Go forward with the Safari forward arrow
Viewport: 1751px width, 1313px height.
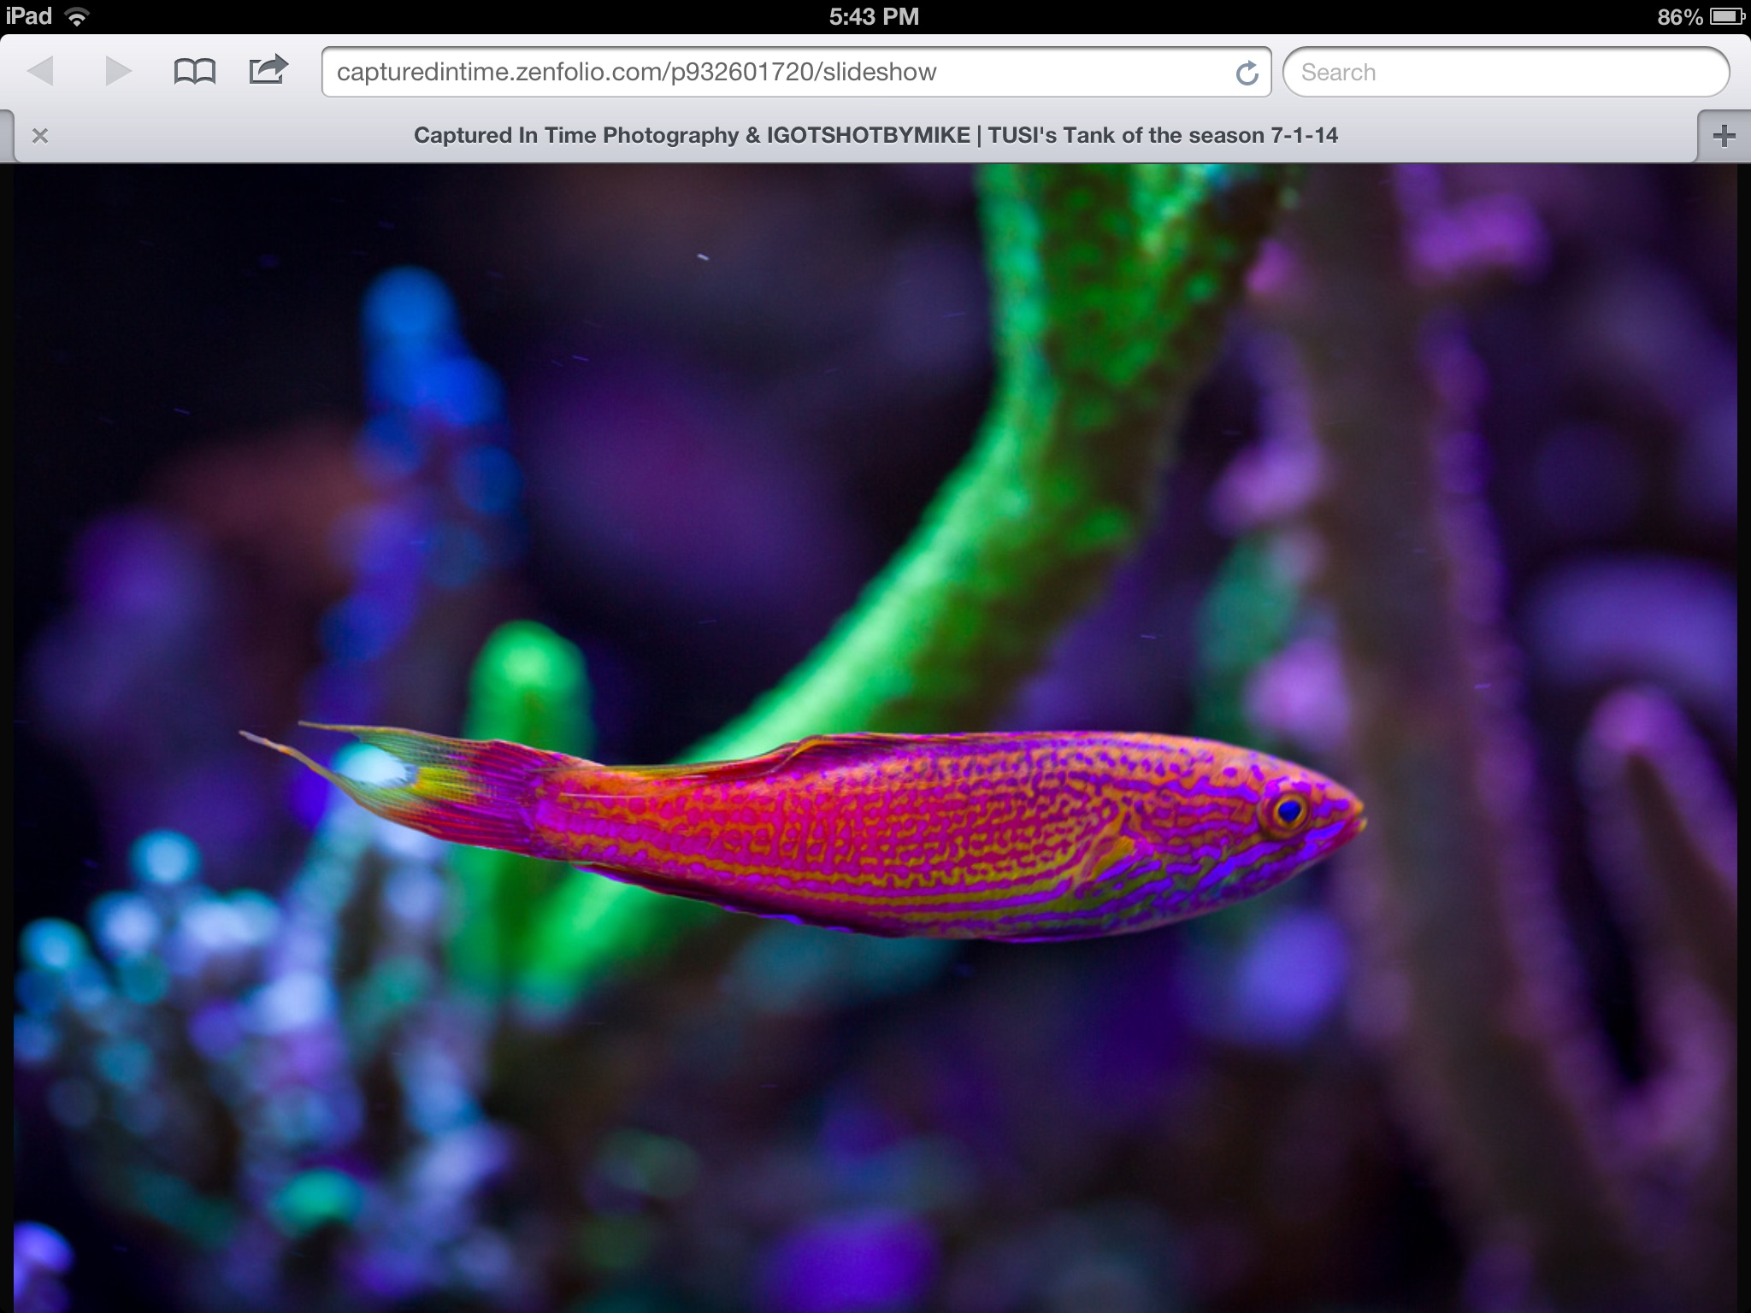(118, 71)
